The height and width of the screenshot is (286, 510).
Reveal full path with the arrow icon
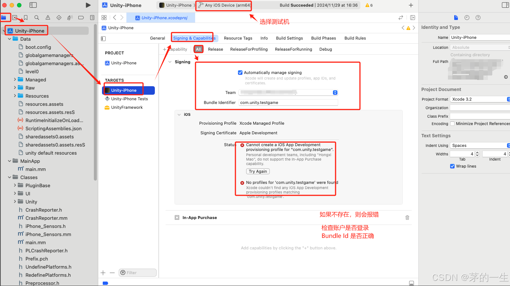[506, 77]
